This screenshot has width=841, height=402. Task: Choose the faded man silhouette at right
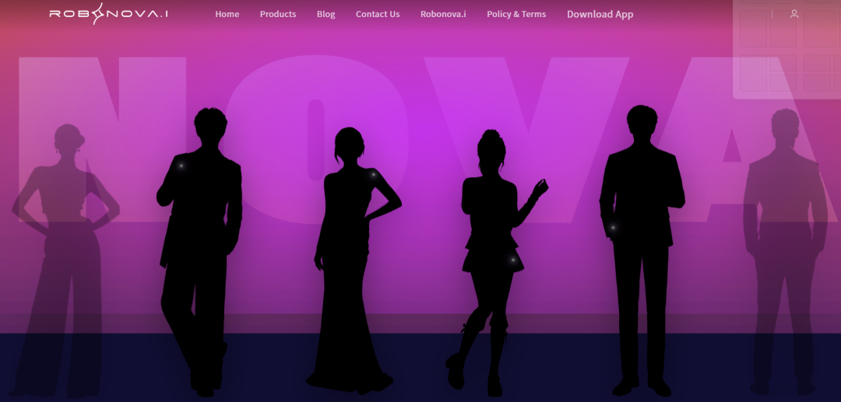[784, 252]
